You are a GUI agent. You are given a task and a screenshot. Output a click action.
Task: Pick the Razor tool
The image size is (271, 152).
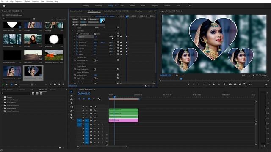(72, 103)
